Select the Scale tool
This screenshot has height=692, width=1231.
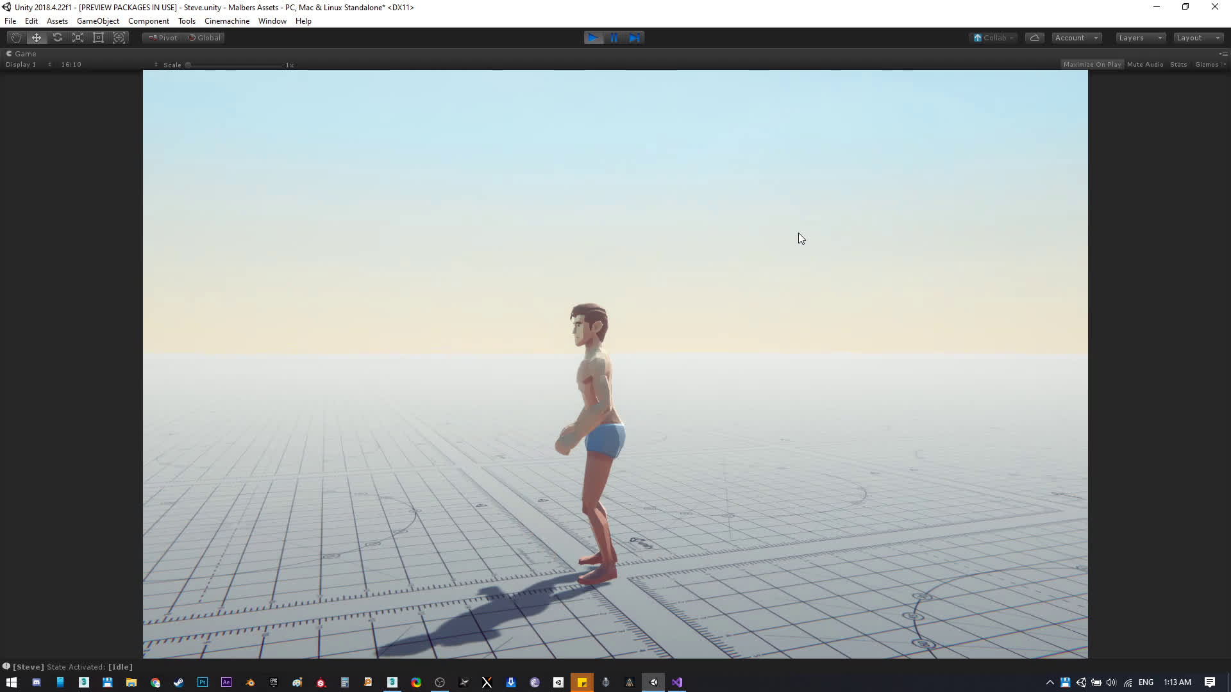click(x=78, y=38)
